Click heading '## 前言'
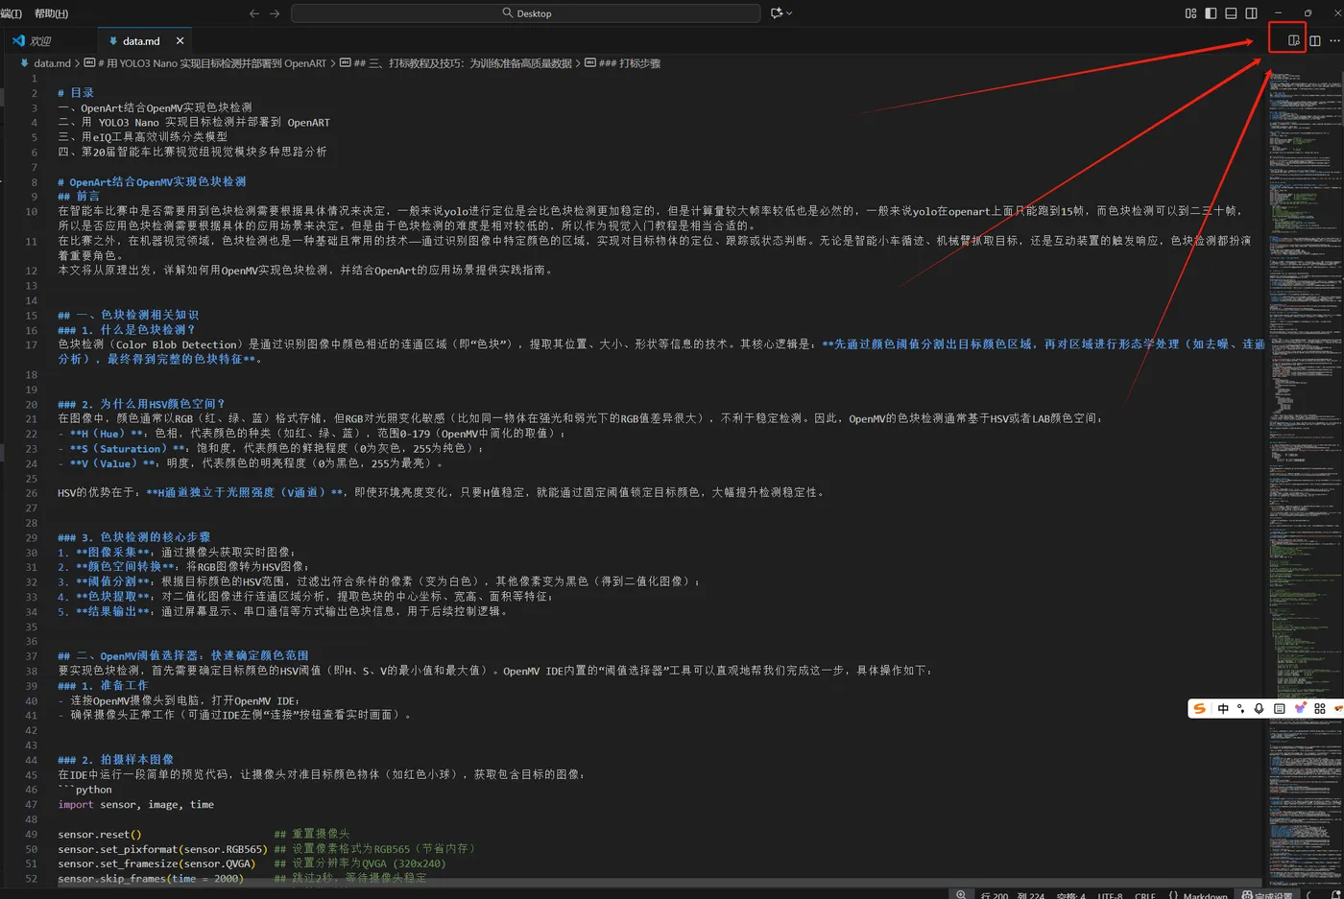The width and height of the screenshot is (1344, 899). pos(79,197)
